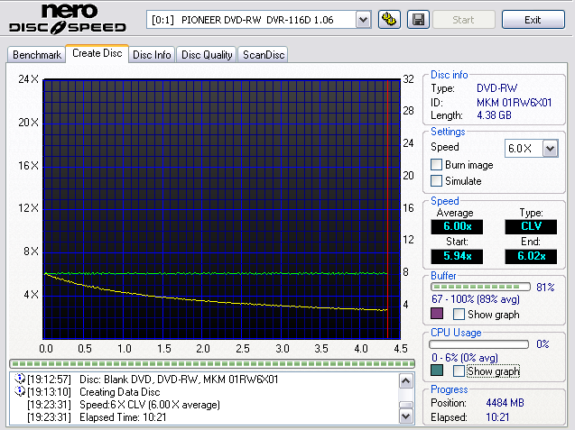
Task: Open the Disc Quality tab
Action: (207, 55)
